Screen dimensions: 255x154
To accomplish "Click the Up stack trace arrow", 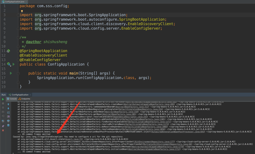I will click(8, 104).
